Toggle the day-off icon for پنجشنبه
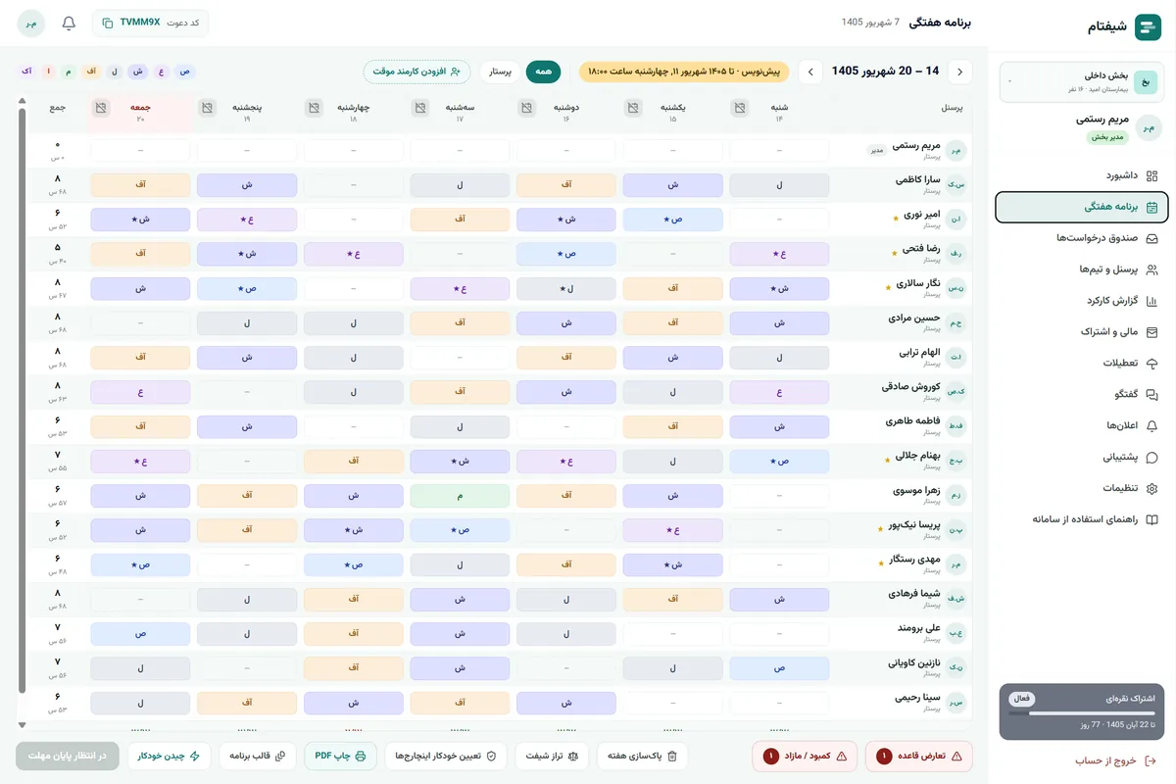The width and height of the screenshot is (1176, 784). (207, 108)
